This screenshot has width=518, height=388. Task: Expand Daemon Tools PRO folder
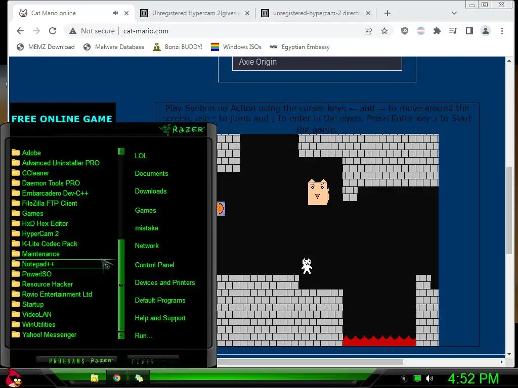46,183
